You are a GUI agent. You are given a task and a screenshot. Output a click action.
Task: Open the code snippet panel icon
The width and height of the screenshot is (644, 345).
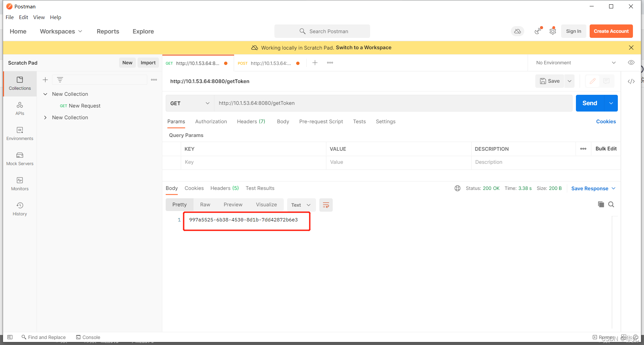[631, 81]
